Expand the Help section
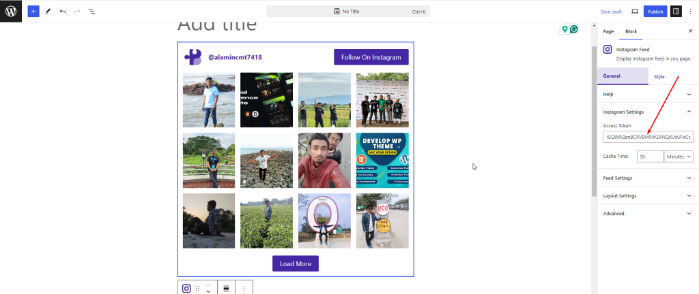 646,94
